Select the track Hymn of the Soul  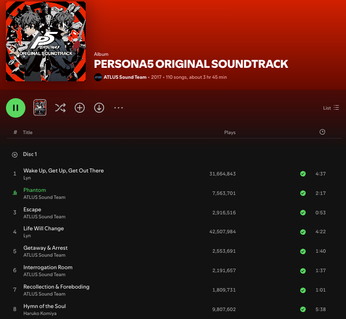coord(45,306)
